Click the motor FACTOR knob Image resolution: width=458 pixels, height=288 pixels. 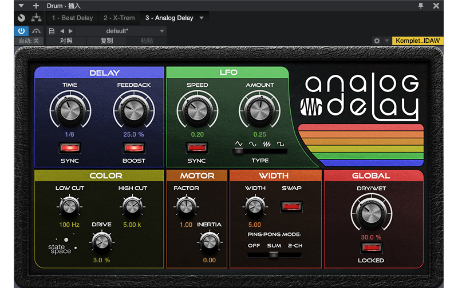186,206
